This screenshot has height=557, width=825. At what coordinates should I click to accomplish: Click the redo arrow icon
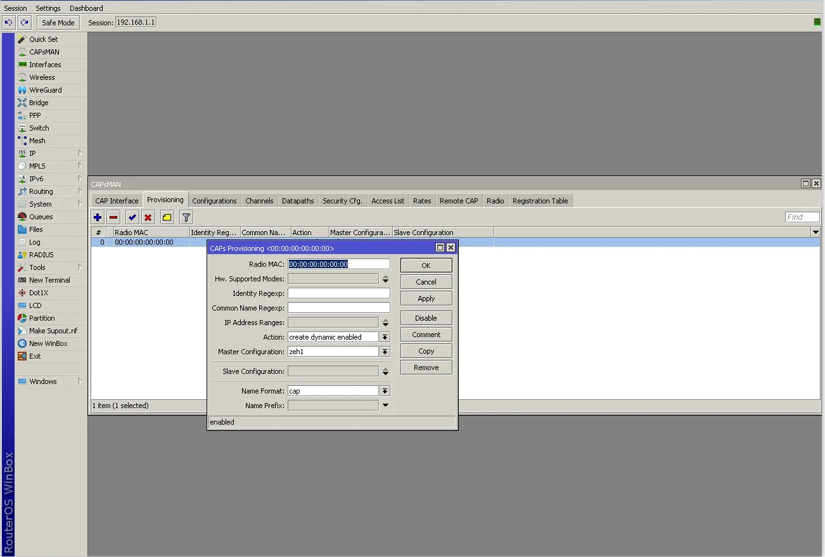click(24, 22)
